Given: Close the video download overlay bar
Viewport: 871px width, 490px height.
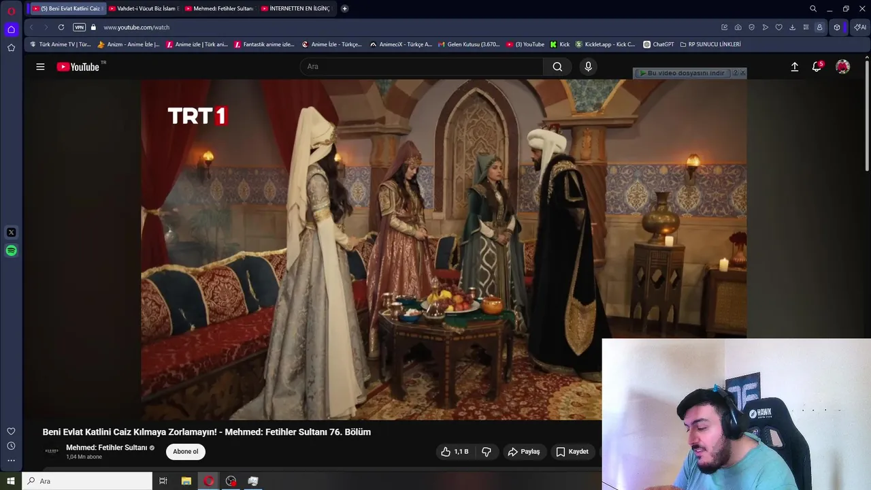Looking at the screenshot, I should [742, 73].
